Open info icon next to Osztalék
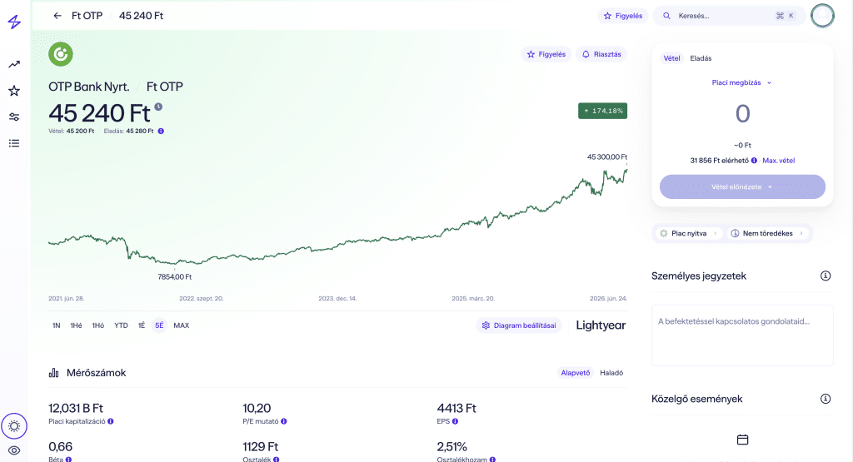 pos(277,460)
